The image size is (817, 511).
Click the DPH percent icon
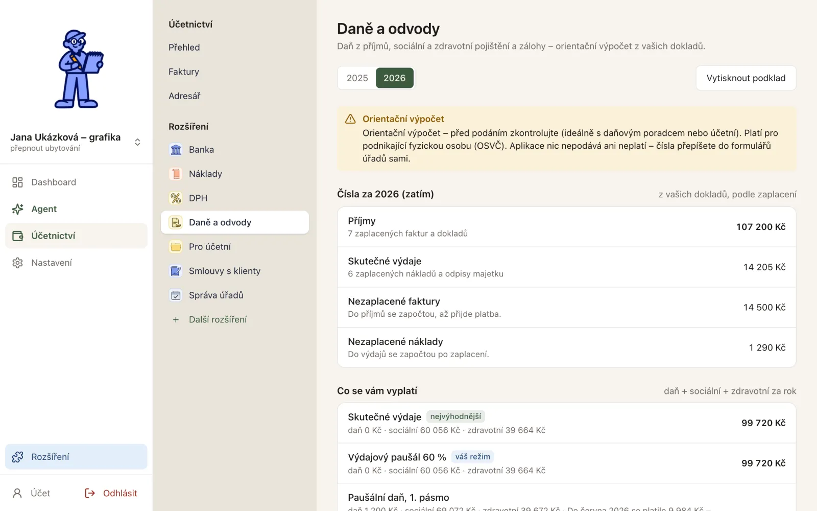point(176,198)
